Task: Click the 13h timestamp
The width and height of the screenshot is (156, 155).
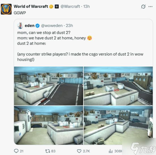Action: [x=87, y=7]
